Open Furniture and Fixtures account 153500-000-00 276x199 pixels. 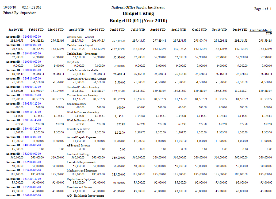pyautogui.click(x=32, y=187)
